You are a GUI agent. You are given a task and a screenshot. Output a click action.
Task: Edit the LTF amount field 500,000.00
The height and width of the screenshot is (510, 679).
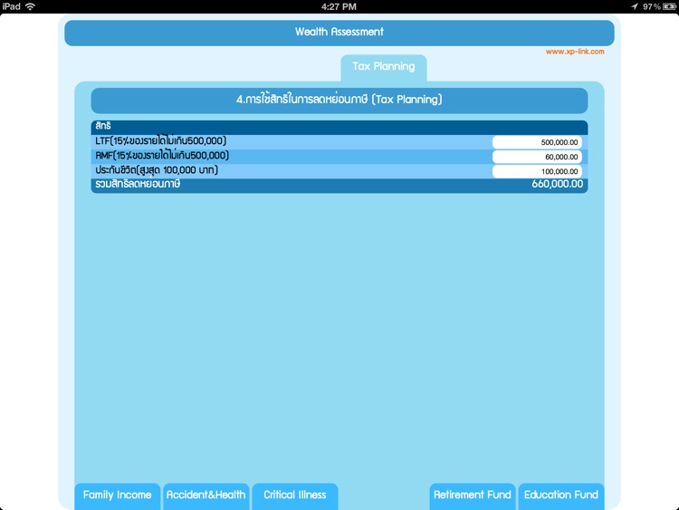point(537,142)
